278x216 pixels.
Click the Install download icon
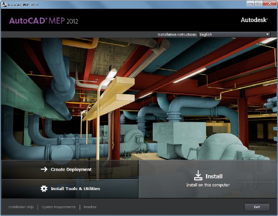click(198, 175)
